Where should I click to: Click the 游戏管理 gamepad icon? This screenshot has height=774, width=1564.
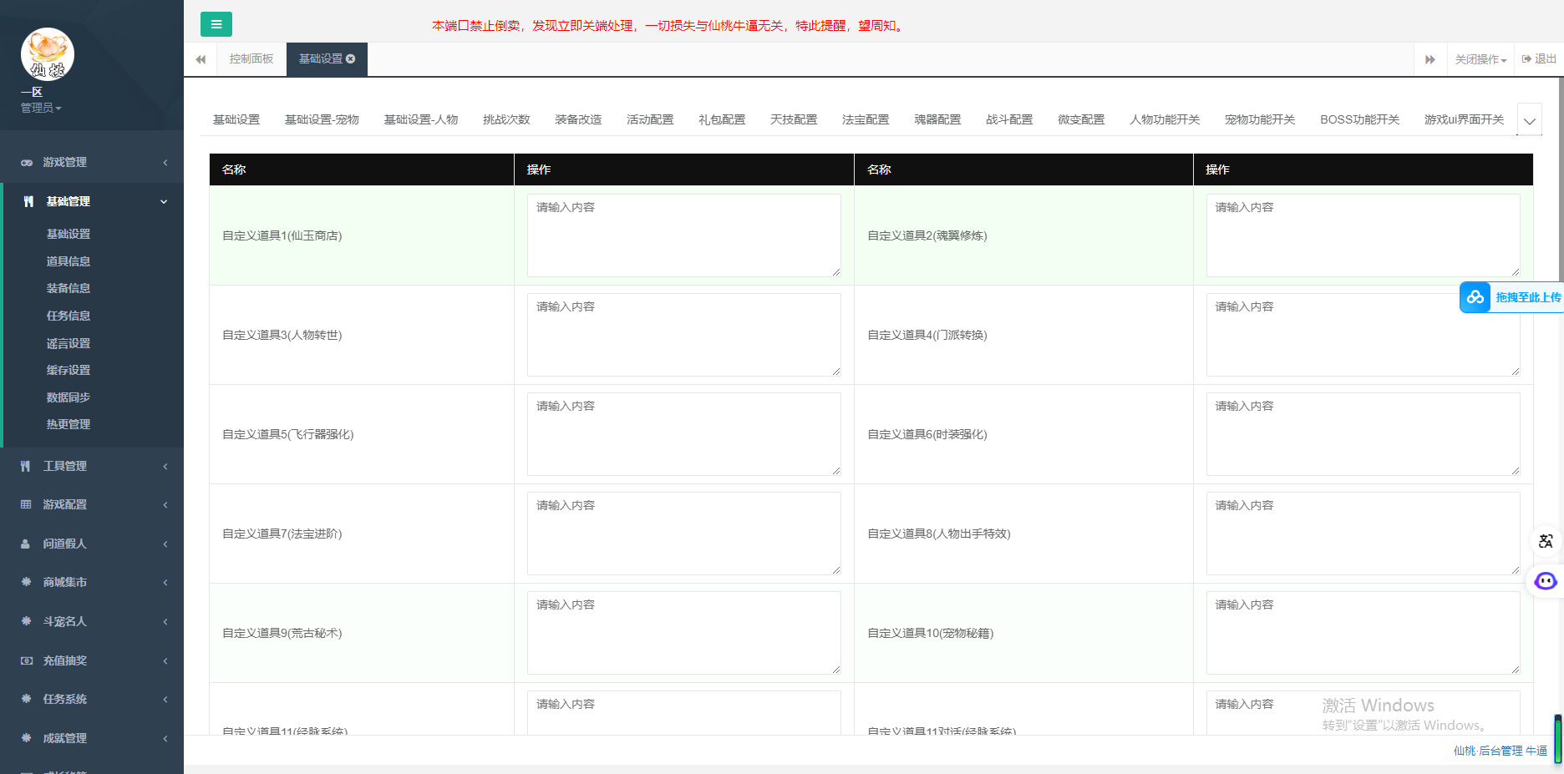(27, 162)
